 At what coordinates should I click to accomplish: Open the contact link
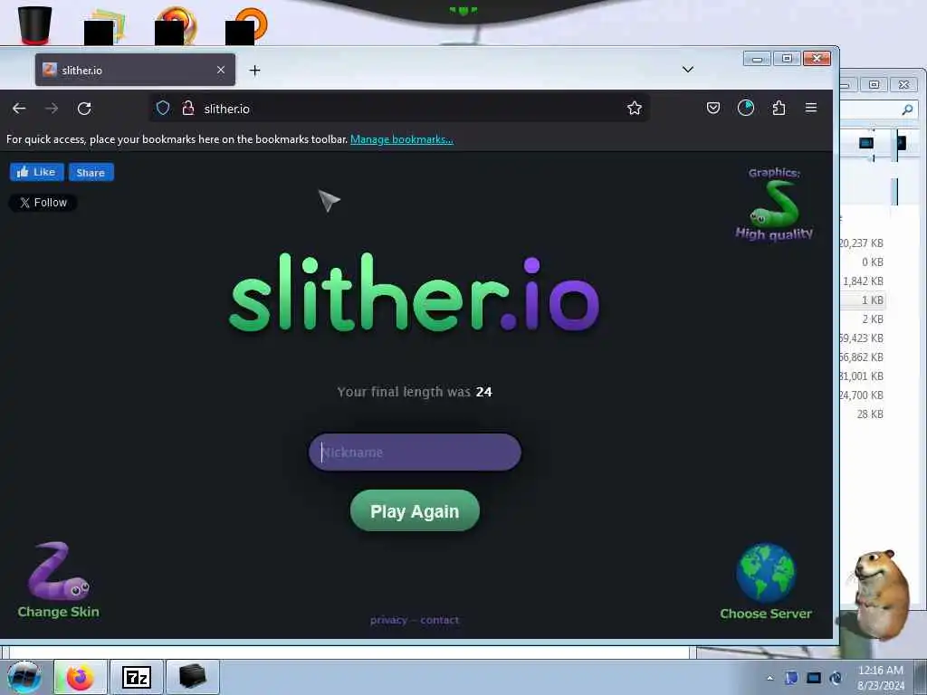coord(440,620)
